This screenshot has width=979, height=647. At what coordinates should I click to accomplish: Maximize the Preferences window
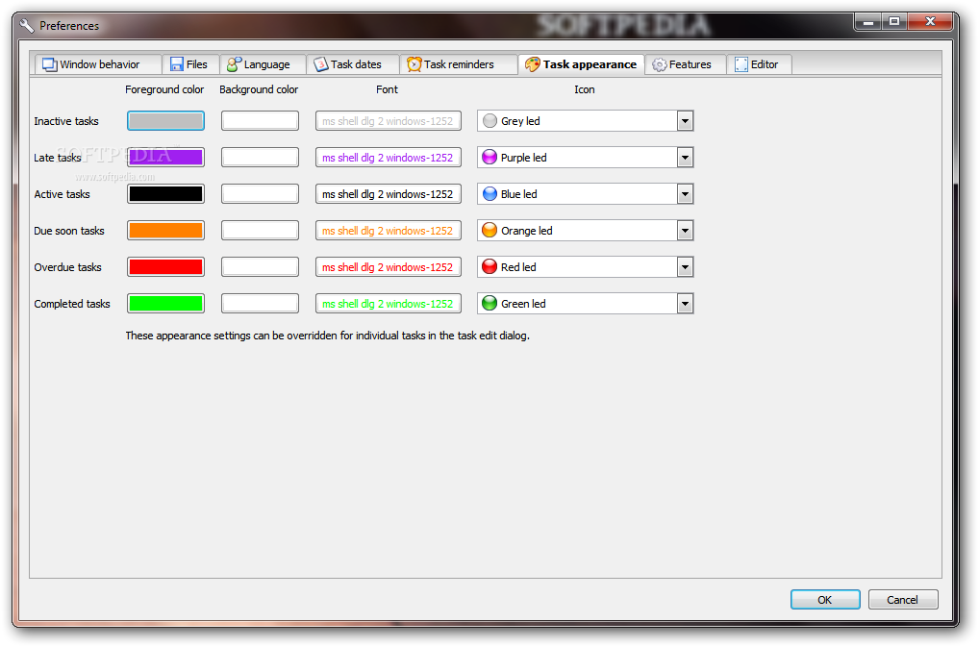coord(894,22)
